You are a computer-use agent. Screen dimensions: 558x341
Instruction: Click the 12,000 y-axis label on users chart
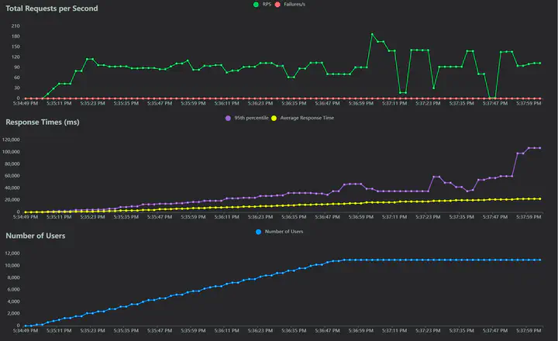[x=13, y=253]
